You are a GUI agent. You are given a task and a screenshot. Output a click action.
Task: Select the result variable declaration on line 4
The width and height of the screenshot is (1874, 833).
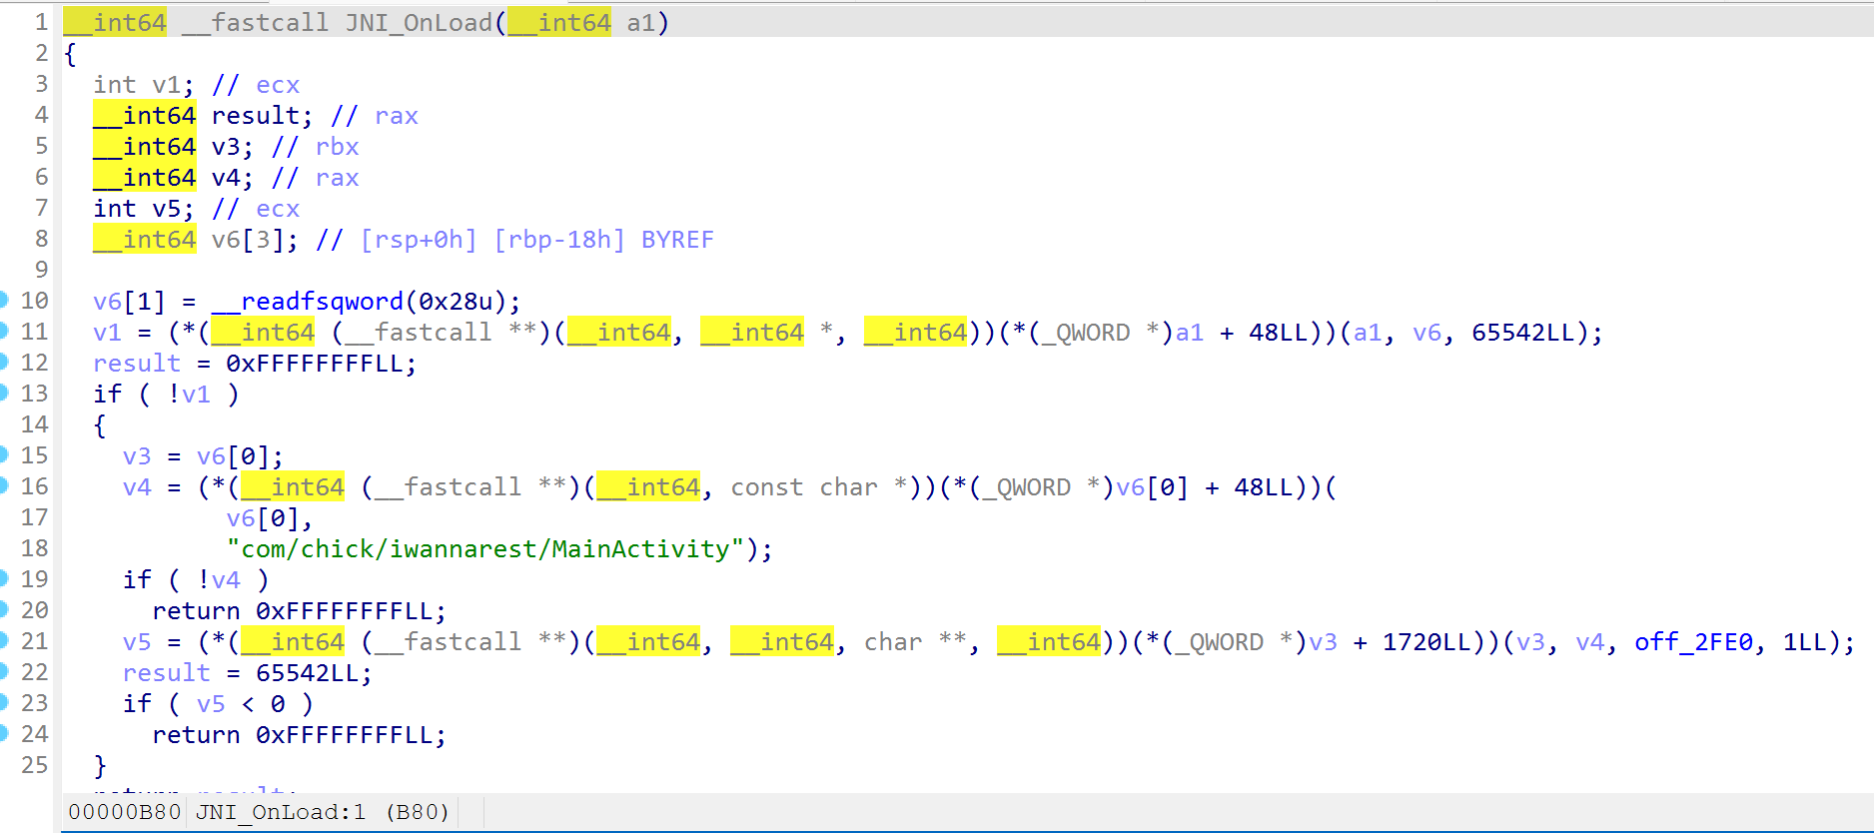click(255, 116)
